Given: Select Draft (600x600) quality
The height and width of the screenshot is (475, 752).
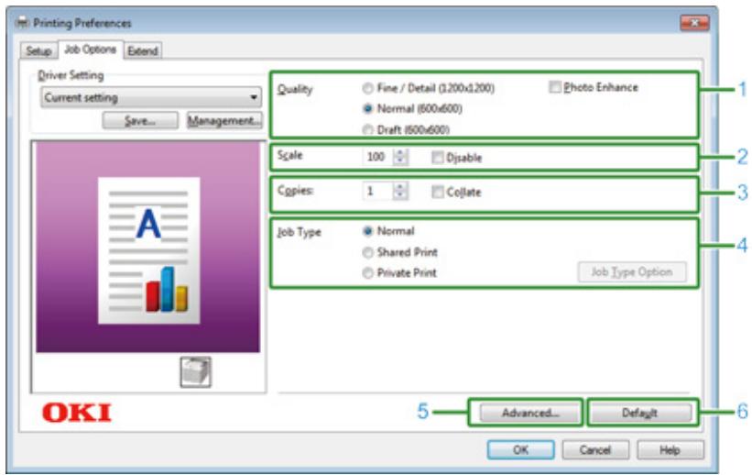Looking at the screenshot, I should pyautogui.click(x=367, y=129).
